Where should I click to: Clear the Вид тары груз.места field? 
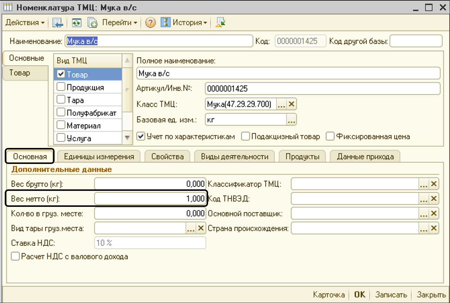click(201, 228)
